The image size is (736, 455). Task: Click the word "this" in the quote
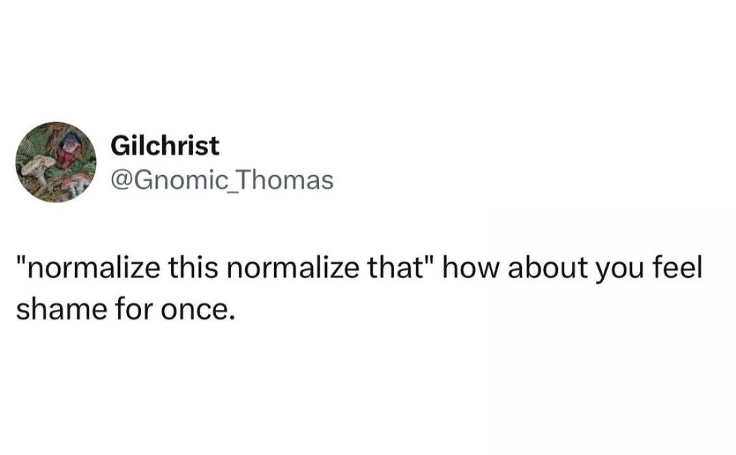click(x=193, y=268)
